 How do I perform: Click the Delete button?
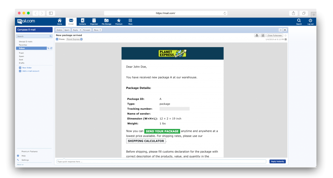[x=60, y=30]
